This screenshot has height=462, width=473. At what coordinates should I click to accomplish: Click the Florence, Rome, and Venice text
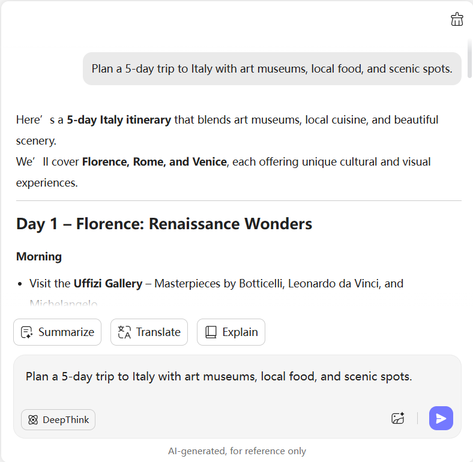(x=154, y=162)
